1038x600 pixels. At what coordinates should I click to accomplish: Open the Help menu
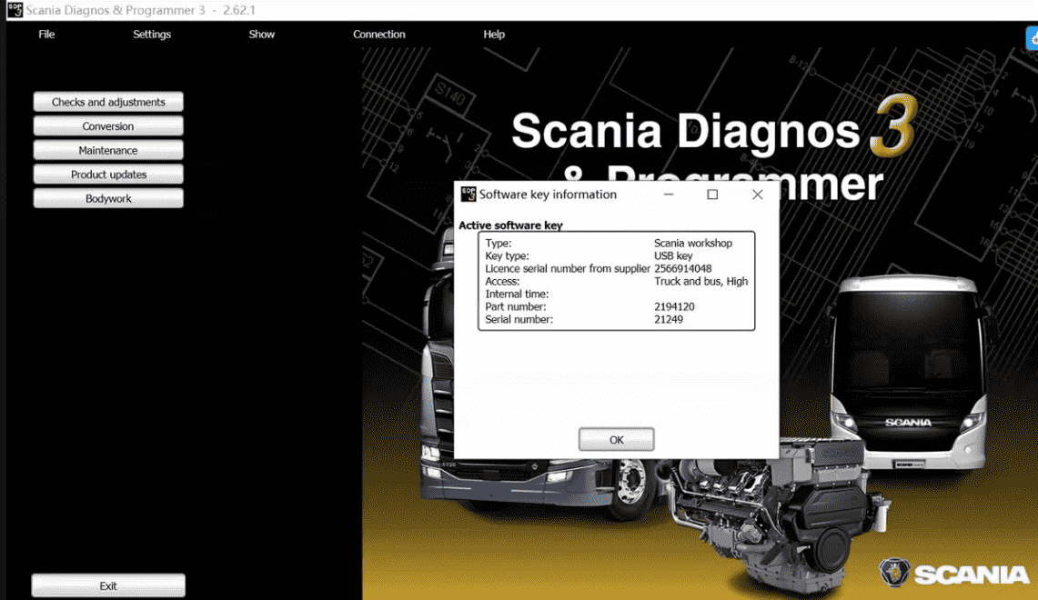[494, 35]
